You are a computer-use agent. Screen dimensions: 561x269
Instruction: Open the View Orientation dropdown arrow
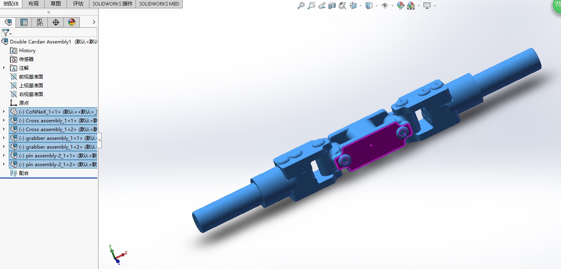point(360,6)
